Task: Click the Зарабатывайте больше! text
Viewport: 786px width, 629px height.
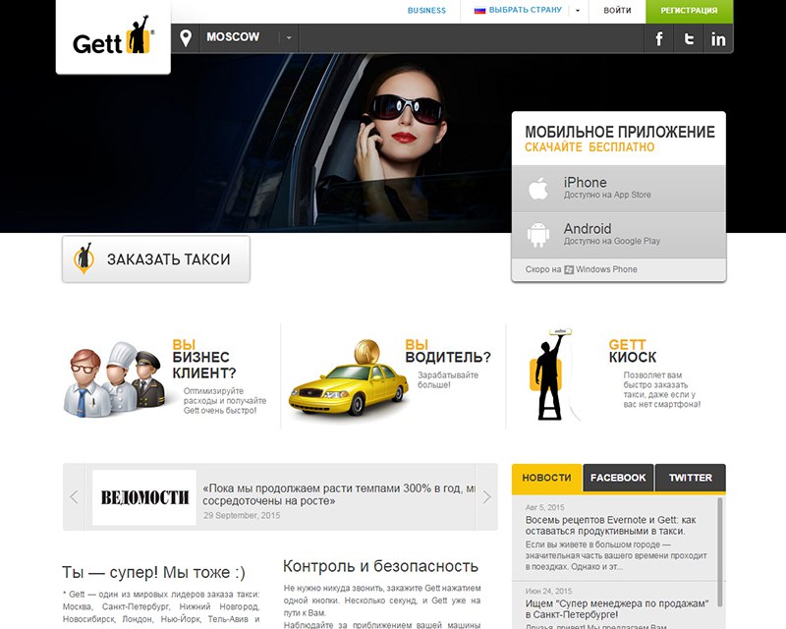Action: (448, 379)
